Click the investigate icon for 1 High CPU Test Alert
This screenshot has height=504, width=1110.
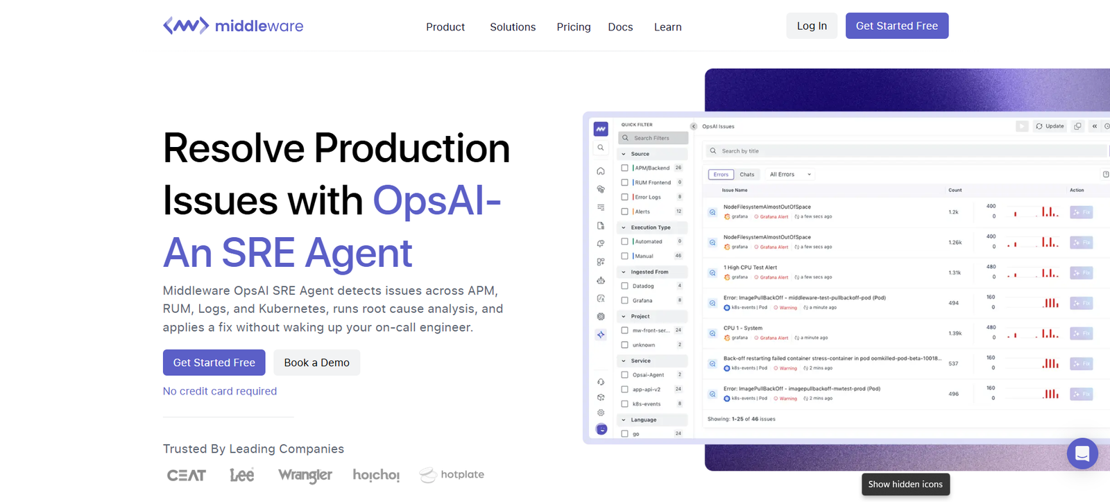pos(712,272)
